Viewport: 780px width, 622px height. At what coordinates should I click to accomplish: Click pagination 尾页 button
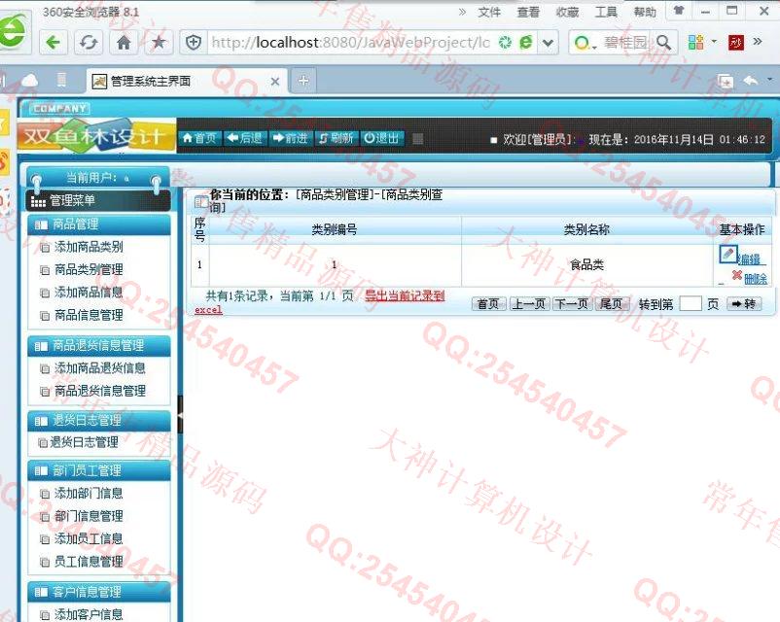tap(612, 304)
